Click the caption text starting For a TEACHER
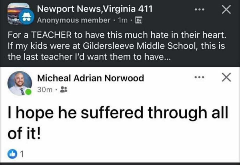240x165 pixels. click(117, 46)
